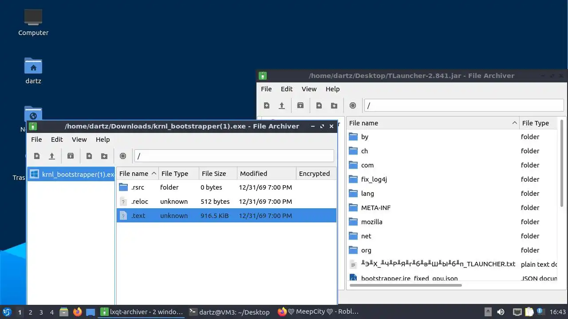Open View menu in krnl_bootstrapper window
The height and width of the screenshot is (319, 568).
[x=79, y=139]
